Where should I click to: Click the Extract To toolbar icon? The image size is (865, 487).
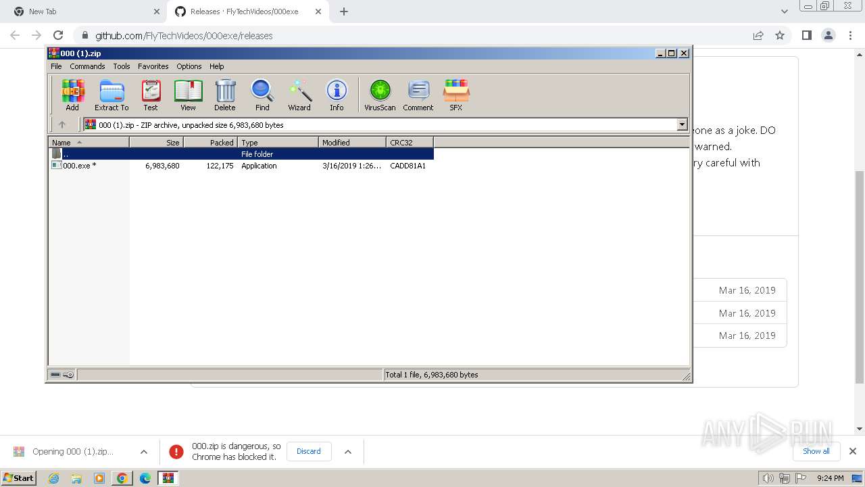pyautogui.click(x=112, y=95)
